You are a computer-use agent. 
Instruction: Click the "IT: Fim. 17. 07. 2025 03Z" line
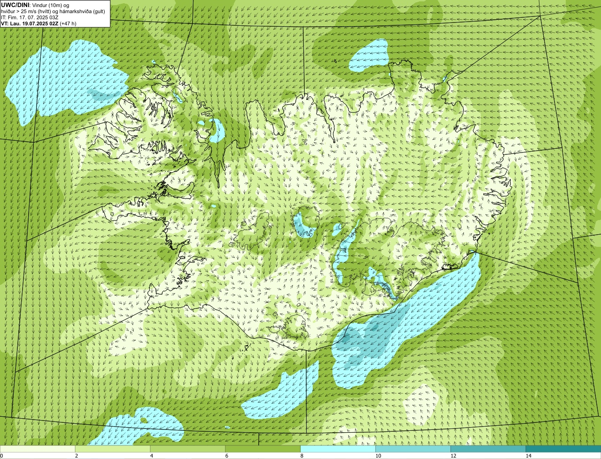(30, 17)
